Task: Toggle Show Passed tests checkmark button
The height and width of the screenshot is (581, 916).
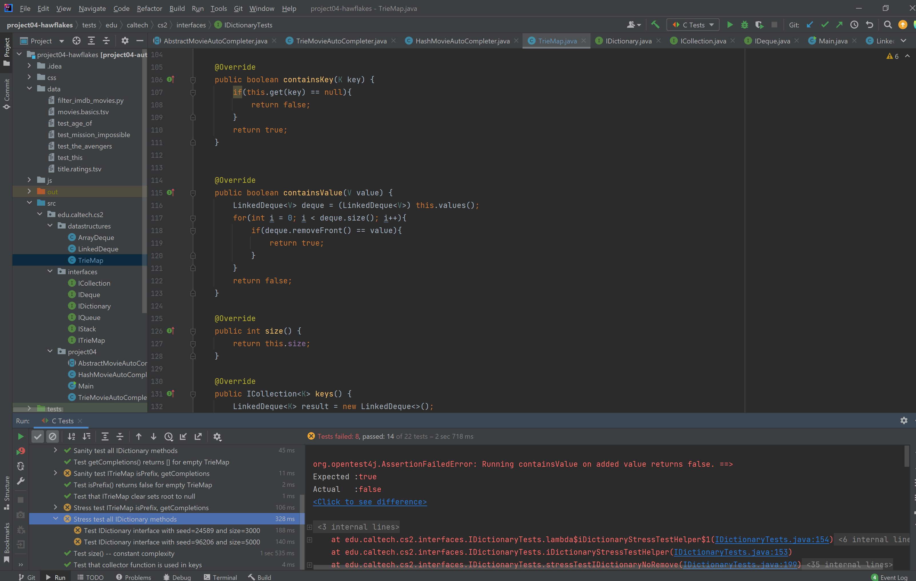Action: [x=38, y=436]
